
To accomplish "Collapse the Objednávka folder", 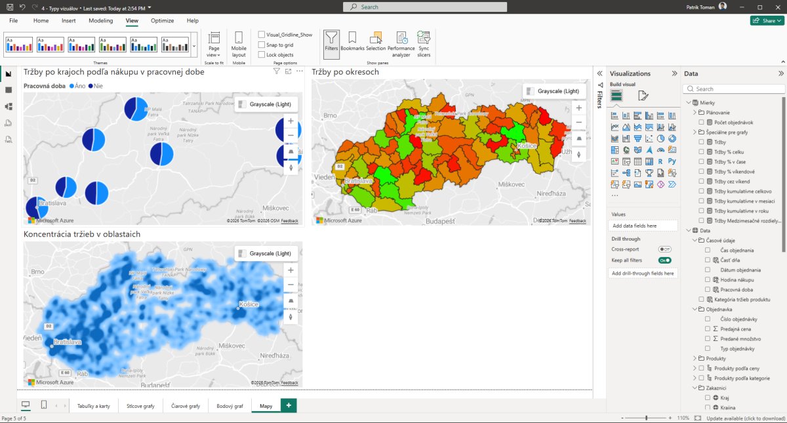I will tap(695, 309).
